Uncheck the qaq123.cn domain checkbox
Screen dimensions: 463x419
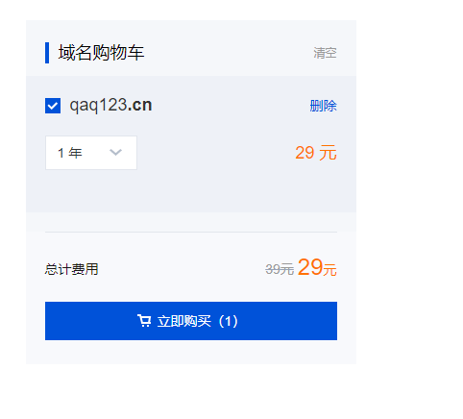tap(53, 106)
